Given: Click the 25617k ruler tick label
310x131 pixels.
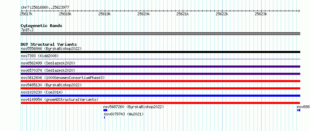Looking at the screenshot, I should click(x=26, y=14).
